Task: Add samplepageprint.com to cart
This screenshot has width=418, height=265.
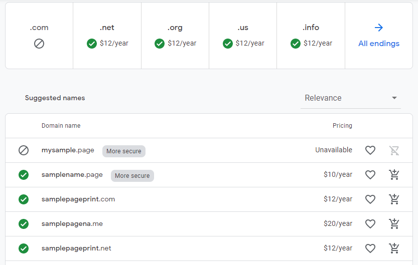Action: (394, 199)
